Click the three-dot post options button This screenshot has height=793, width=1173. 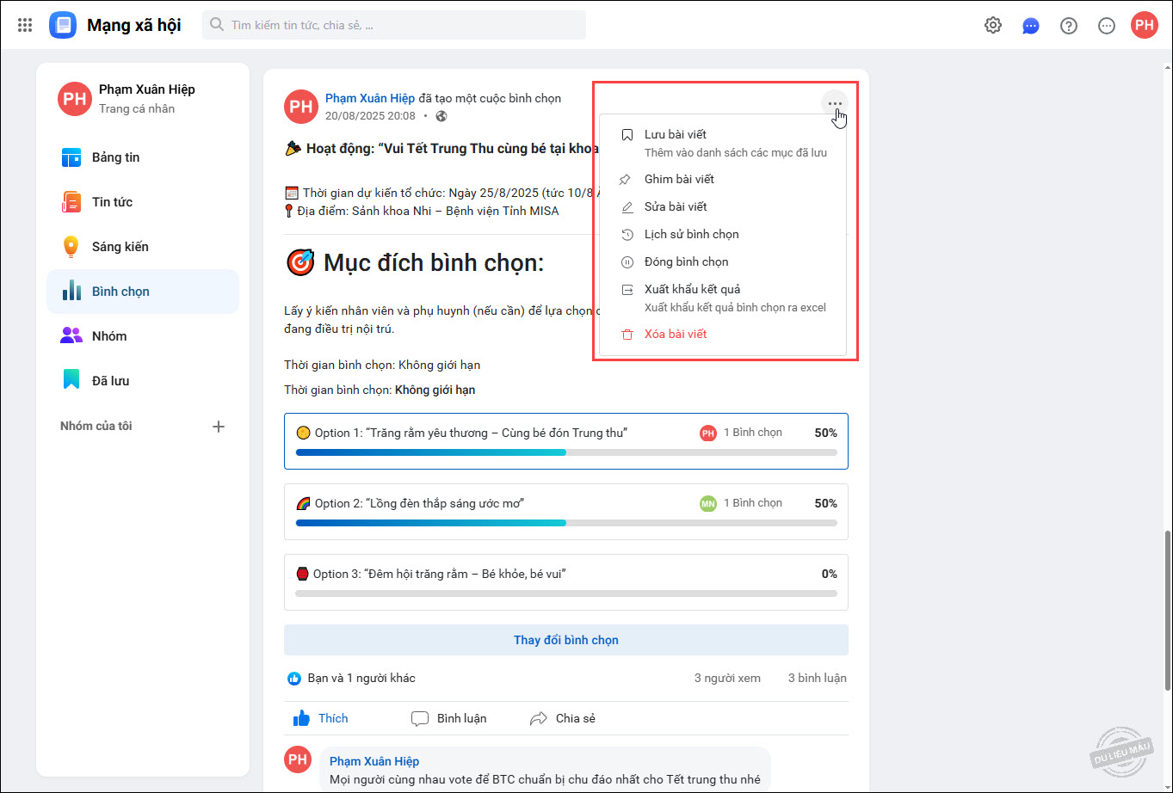click(835, 104)
